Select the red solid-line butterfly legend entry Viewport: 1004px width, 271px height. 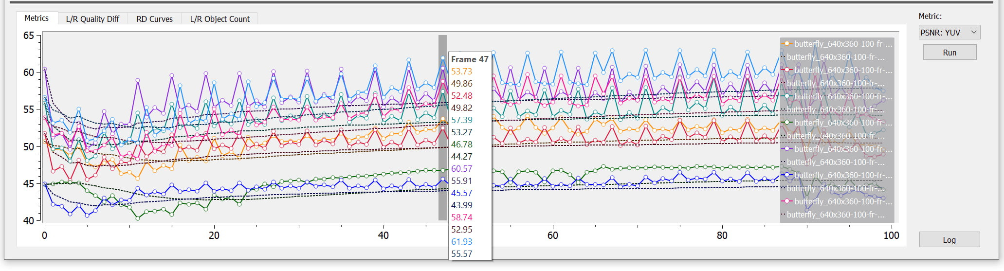pos(837,70)
